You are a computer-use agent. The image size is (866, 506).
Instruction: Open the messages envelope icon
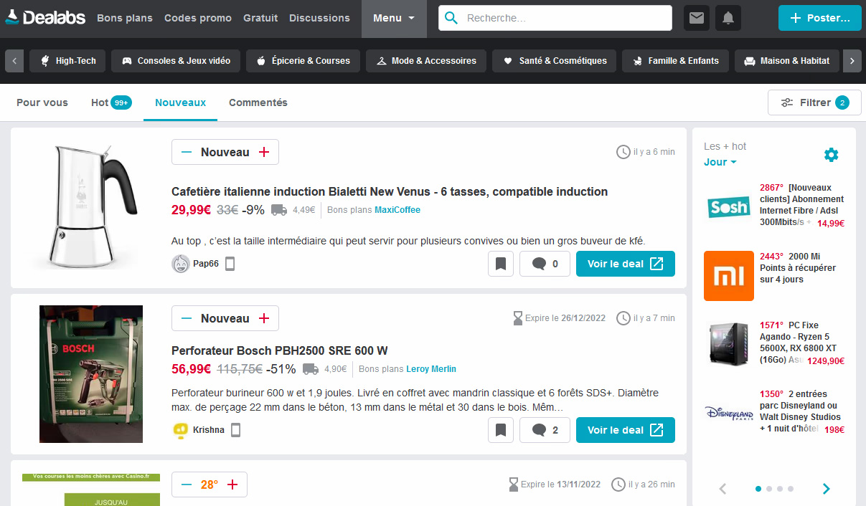[697, 18]
